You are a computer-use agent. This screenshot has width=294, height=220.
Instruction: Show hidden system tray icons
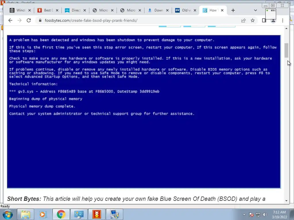244,215
